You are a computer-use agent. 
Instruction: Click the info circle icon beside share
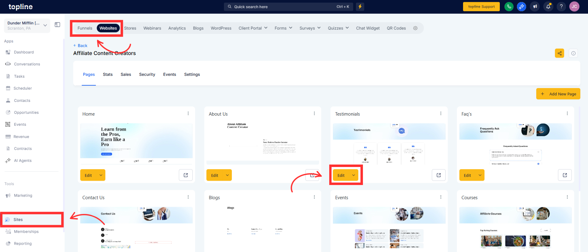tap(573, 53)
